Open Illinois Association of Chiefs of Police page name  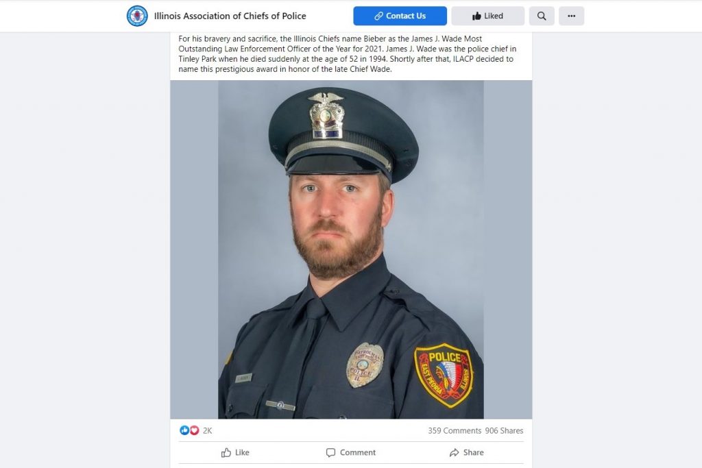click(x=230, y=16)
